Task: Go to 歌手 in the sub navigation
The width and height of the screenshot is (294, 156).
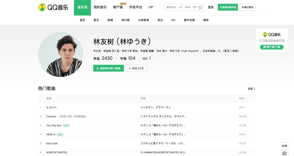Action: point(96,20)
